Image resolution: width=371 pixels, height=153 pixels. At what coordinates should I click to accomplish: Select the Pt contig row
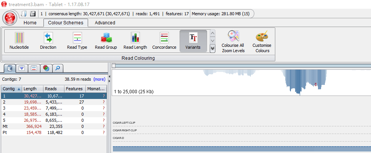54,132
